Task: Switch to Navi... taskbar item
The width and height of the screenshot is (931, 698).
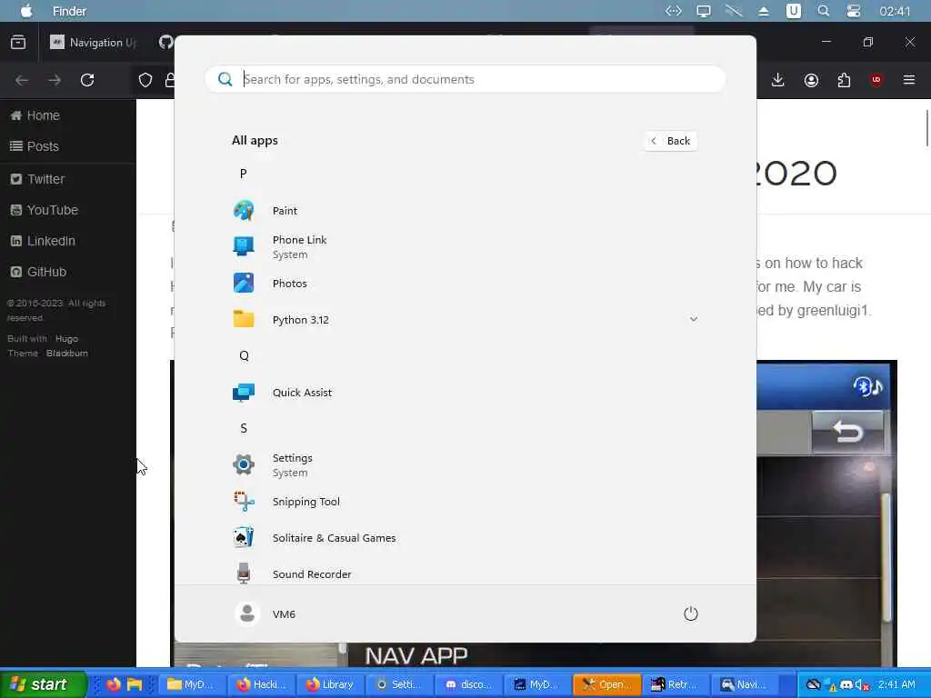Action: tap(745, 684)
